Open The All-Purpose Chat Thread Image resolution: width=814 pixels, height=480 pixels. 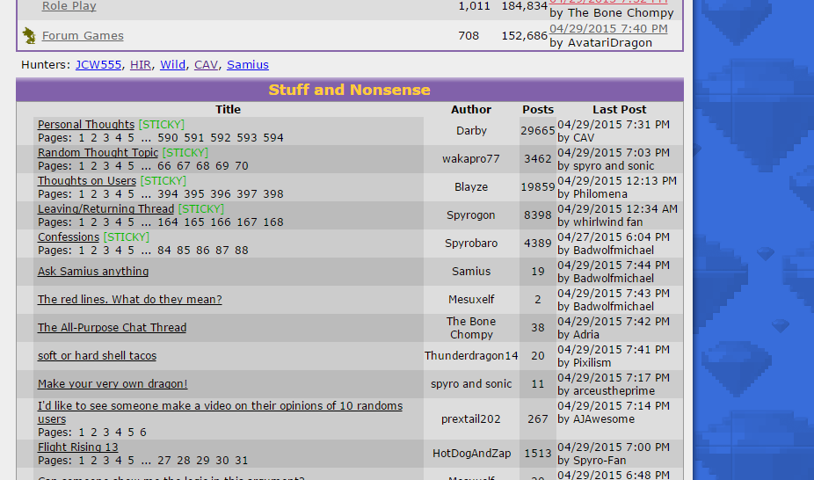[112, 327]
